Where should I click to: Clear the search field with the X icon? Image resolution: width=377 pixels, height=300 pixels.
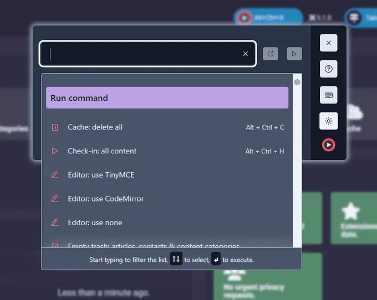click(x=245, y=54)
